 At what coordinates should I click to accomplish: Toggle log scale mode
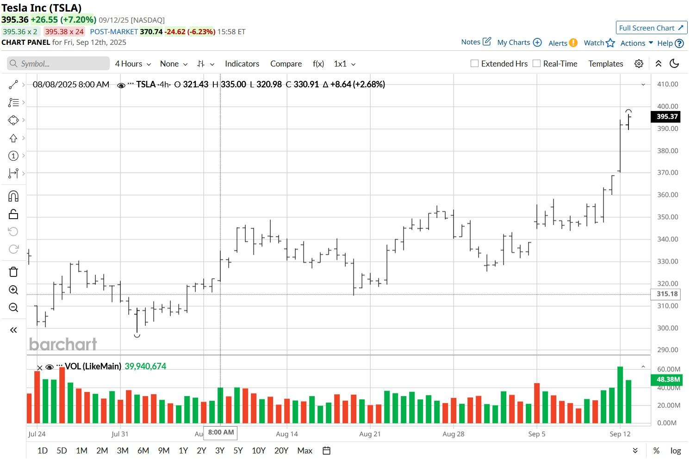click(676, 451)
